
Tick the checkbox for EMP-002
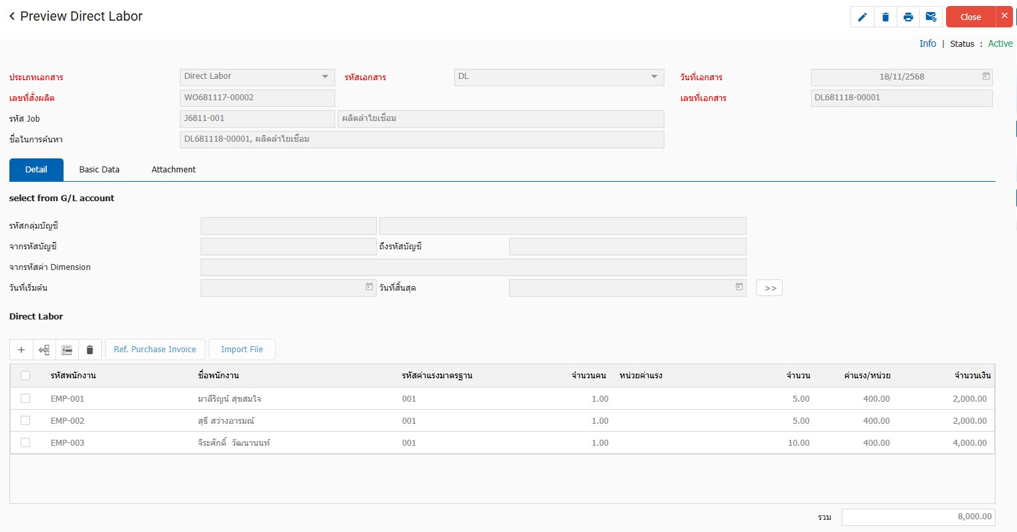click(x=25, y=420)
